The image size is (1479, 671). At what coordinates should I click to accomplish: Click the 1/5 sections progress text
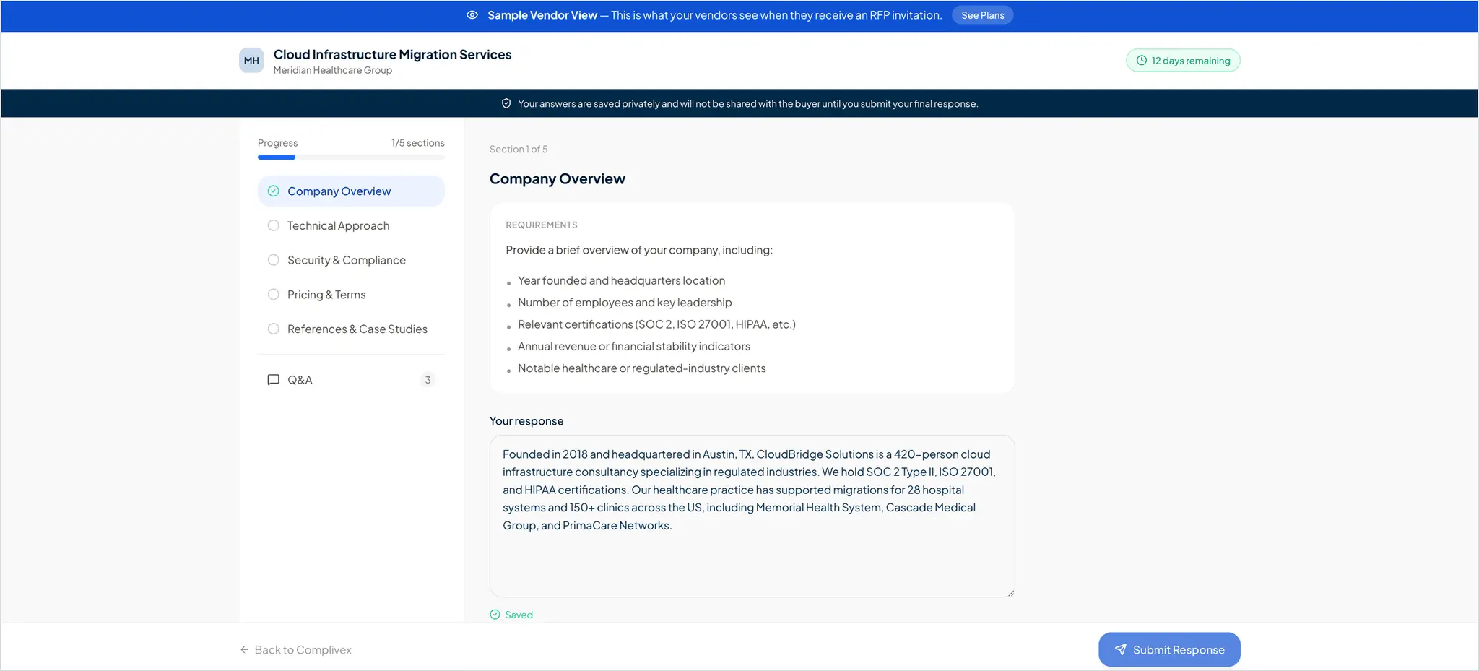tap(418, 143)
